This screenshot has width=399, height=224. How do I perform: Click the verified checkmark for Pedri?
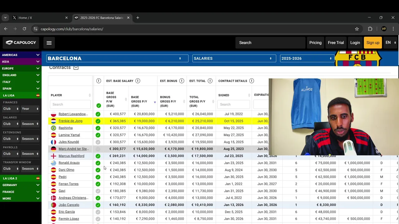click(x=98, y=177)
